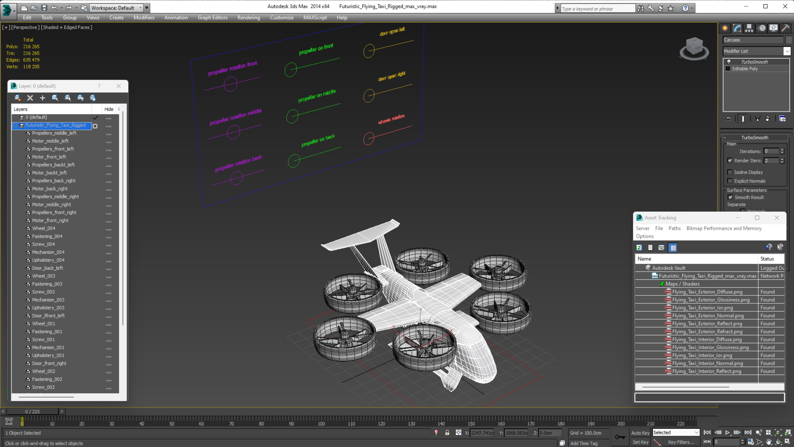The width and height of the screenshot is (794, 447).
Task: Collapse Futuristic_Flying_Taxi_Rigged layer tree
Action: tap(15, 126)
